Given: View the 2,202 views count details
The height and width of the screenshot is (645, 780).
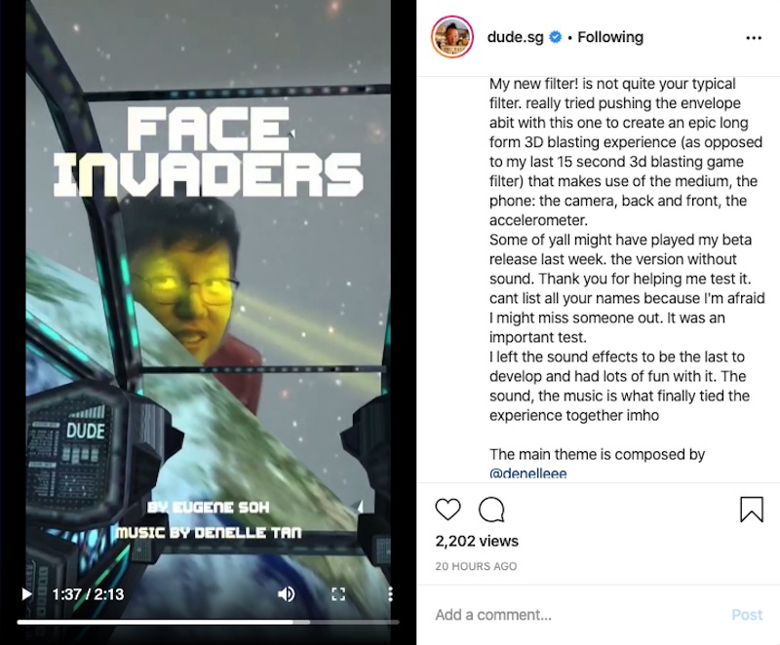Looking at the screenshot, I should (477, 541).
